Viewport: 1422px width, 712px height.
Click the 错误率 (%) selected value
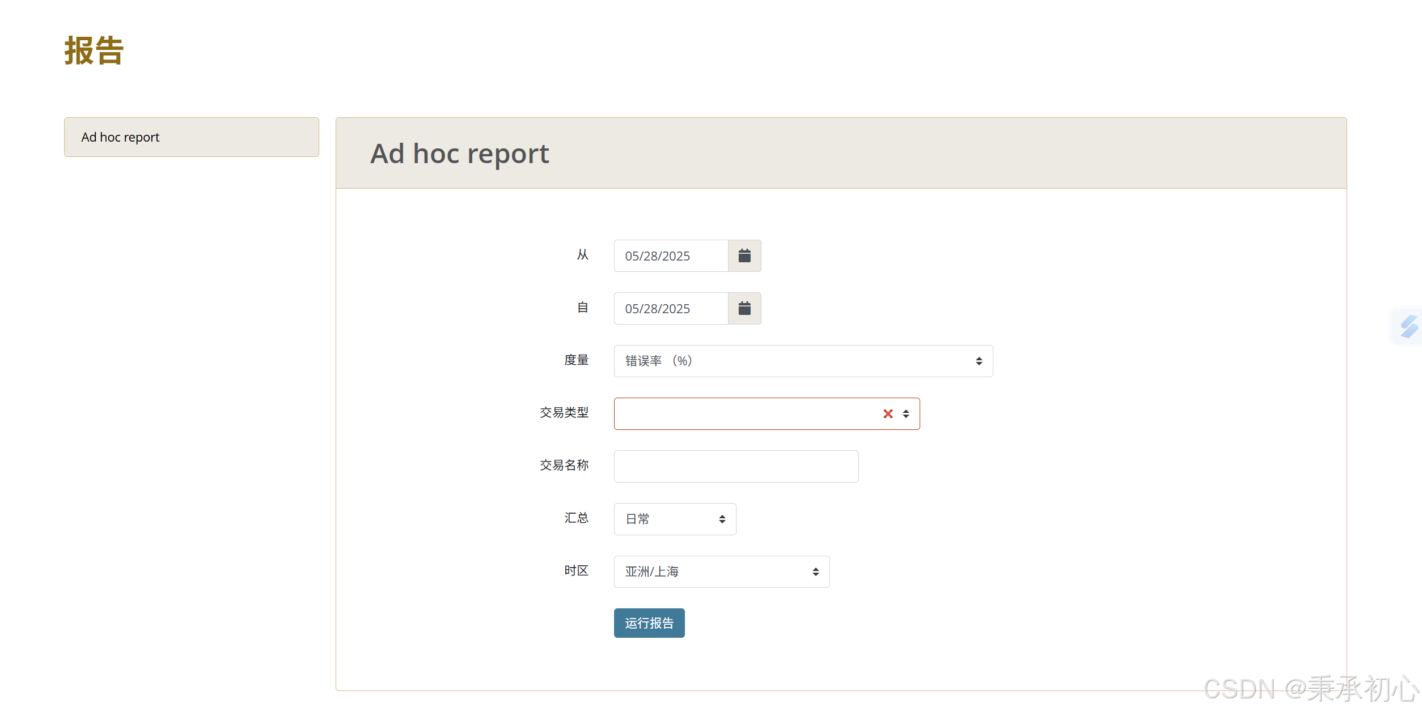658,361
